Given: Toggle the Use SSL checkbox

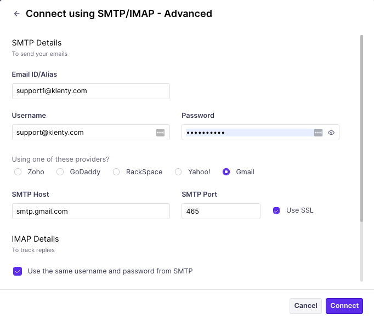Looking at the screenshot, I should pyautogui.click(x=276, y=210).
